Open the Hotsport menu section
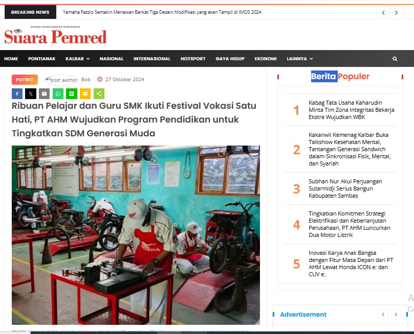Viewport: 414px width, 334px height. pos(193,59)
